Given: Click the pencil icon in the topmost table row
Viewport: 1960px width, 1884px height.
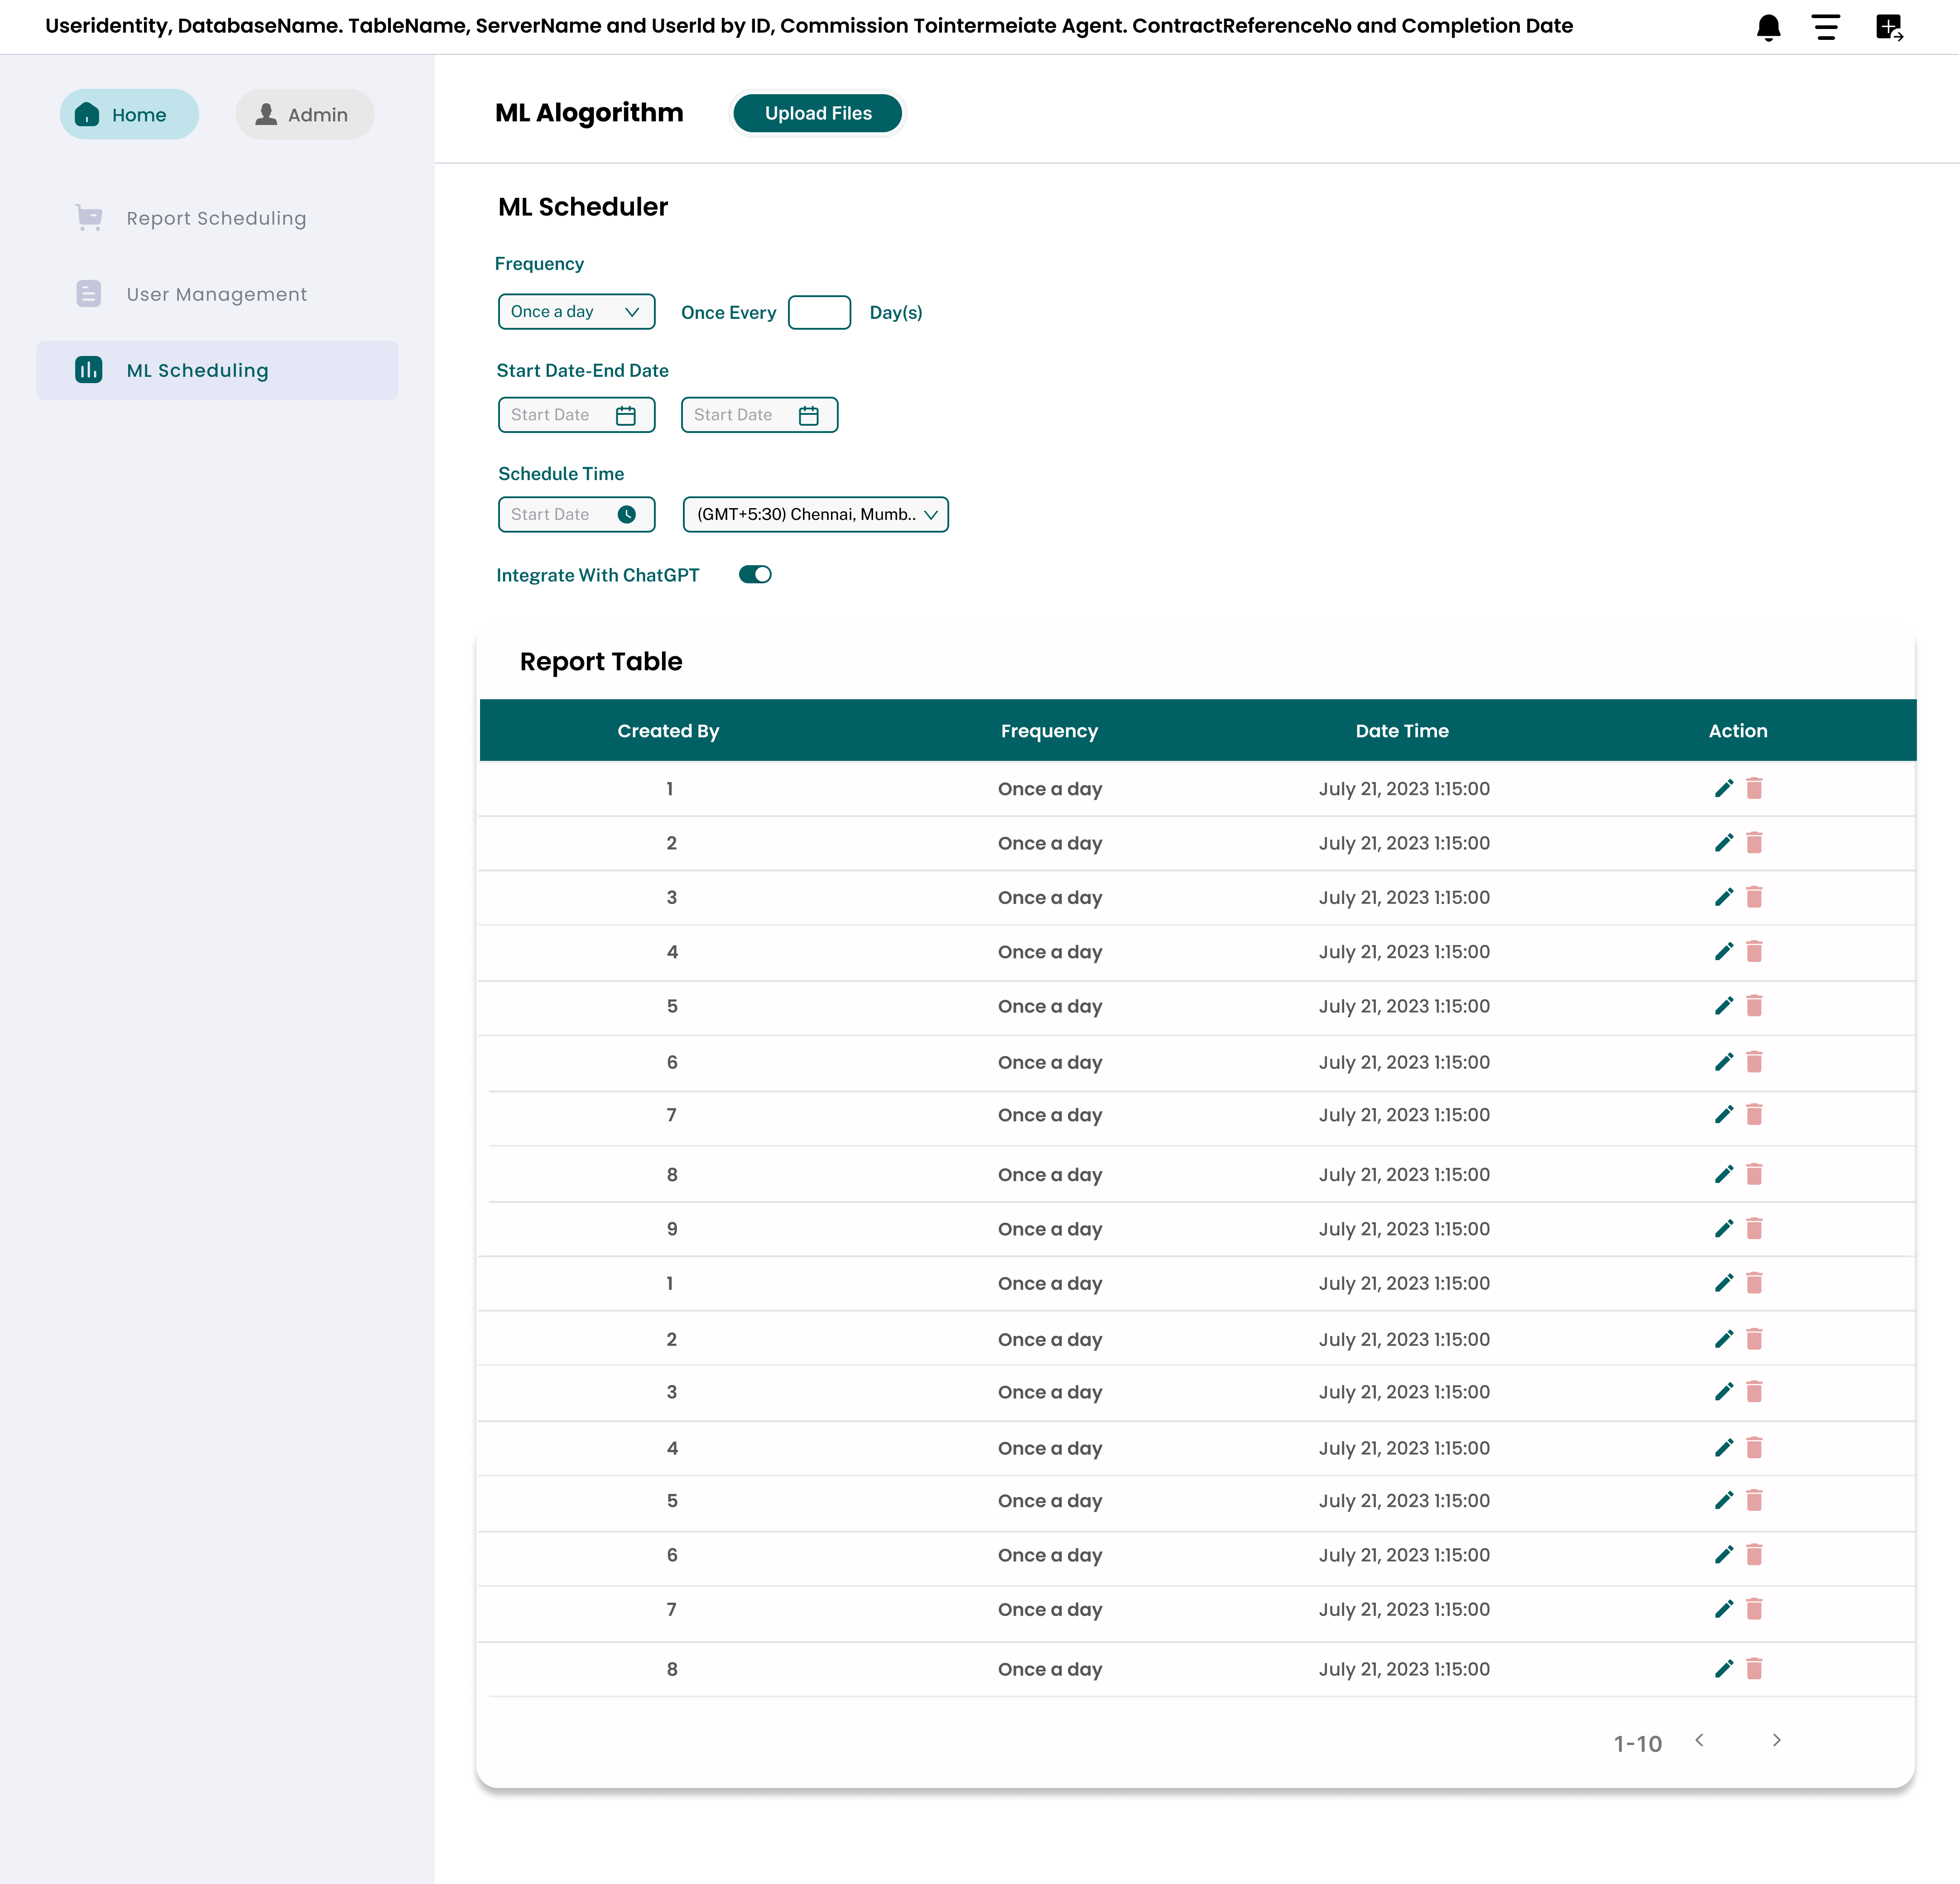Looking at the screenshot, I should (x=1723, y=788).
